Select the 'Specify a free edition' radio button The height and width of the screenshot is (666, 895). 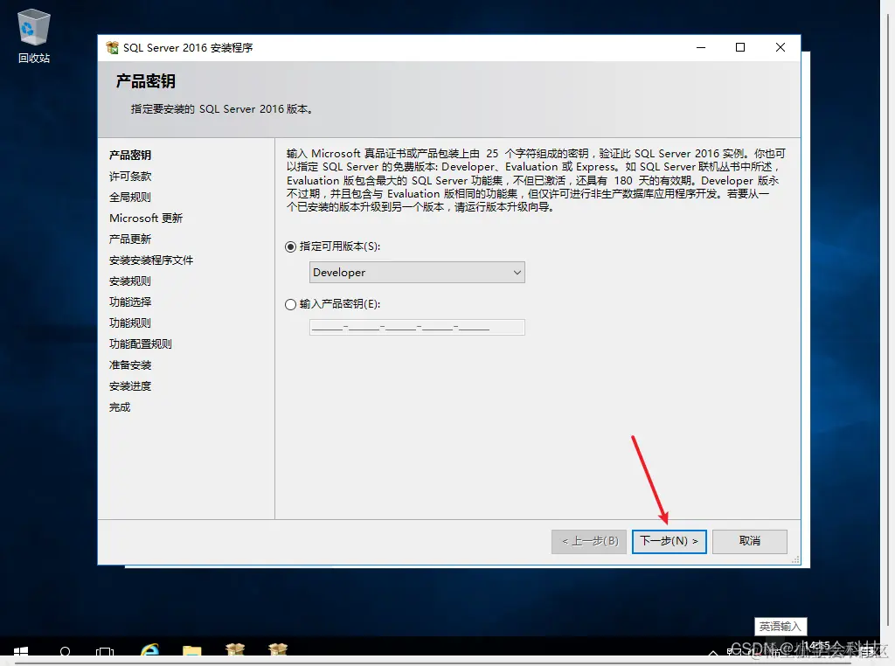coord(290,246)
